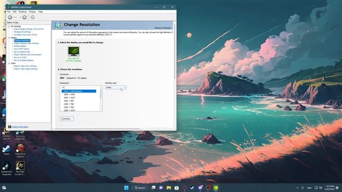The height and width of the screenshot is (192, 342).
Task: Open the File menu
Action: (x=9, y=12)
